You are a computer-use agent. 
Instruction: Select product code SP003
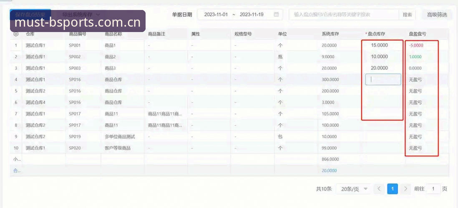[x=75, y=68]
